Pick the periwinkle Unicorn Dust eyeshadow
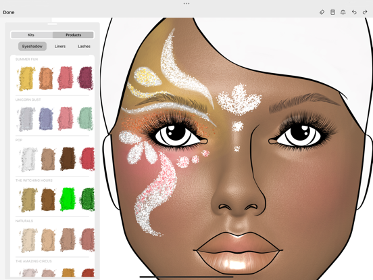The height and width of the screenshot is (280, 373). 46,118
